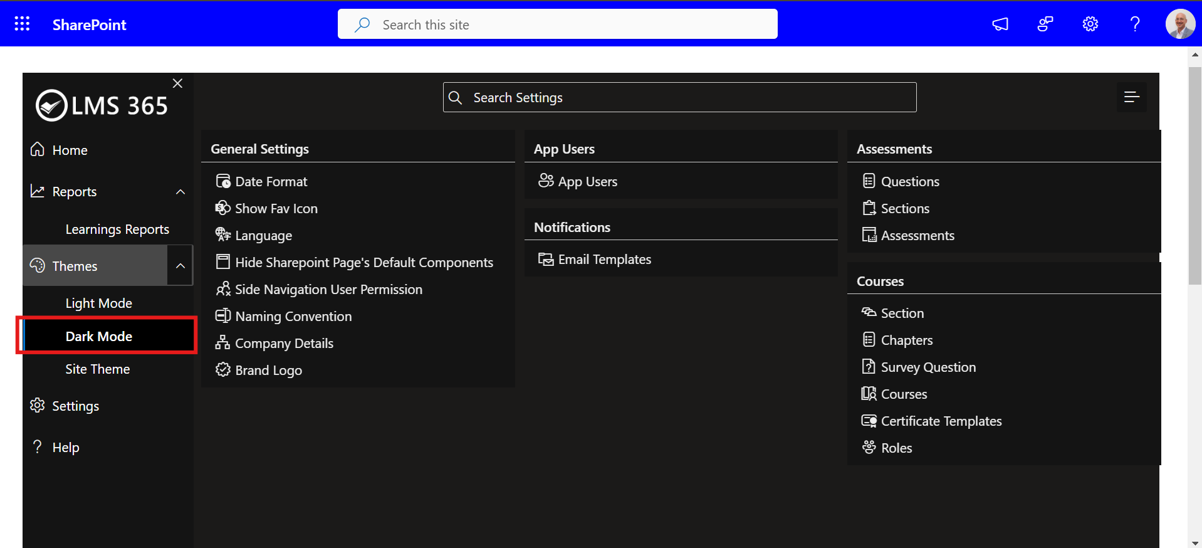This screenshot has width=1202, height=548.
Task: Click the Settings gear icon in sidebar
Action: pyautogui.click(x=38, y=406)
